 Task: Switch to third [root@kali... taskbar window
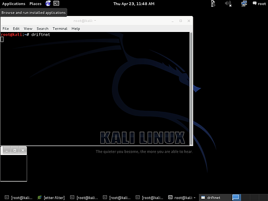pos(117,198)
